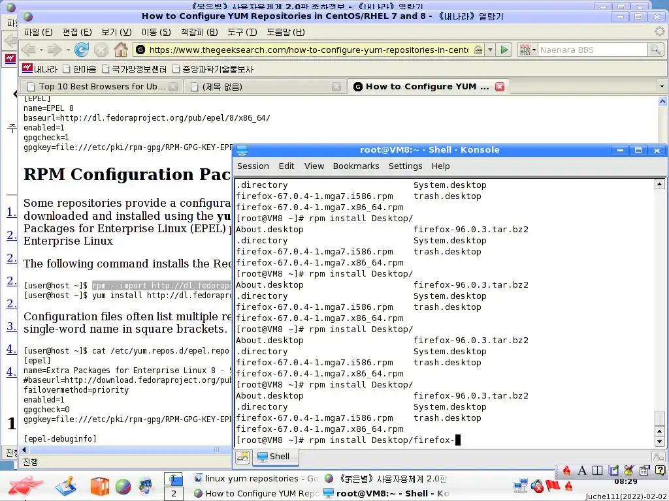Open the 한마음 bookmark

coord(79,69)
